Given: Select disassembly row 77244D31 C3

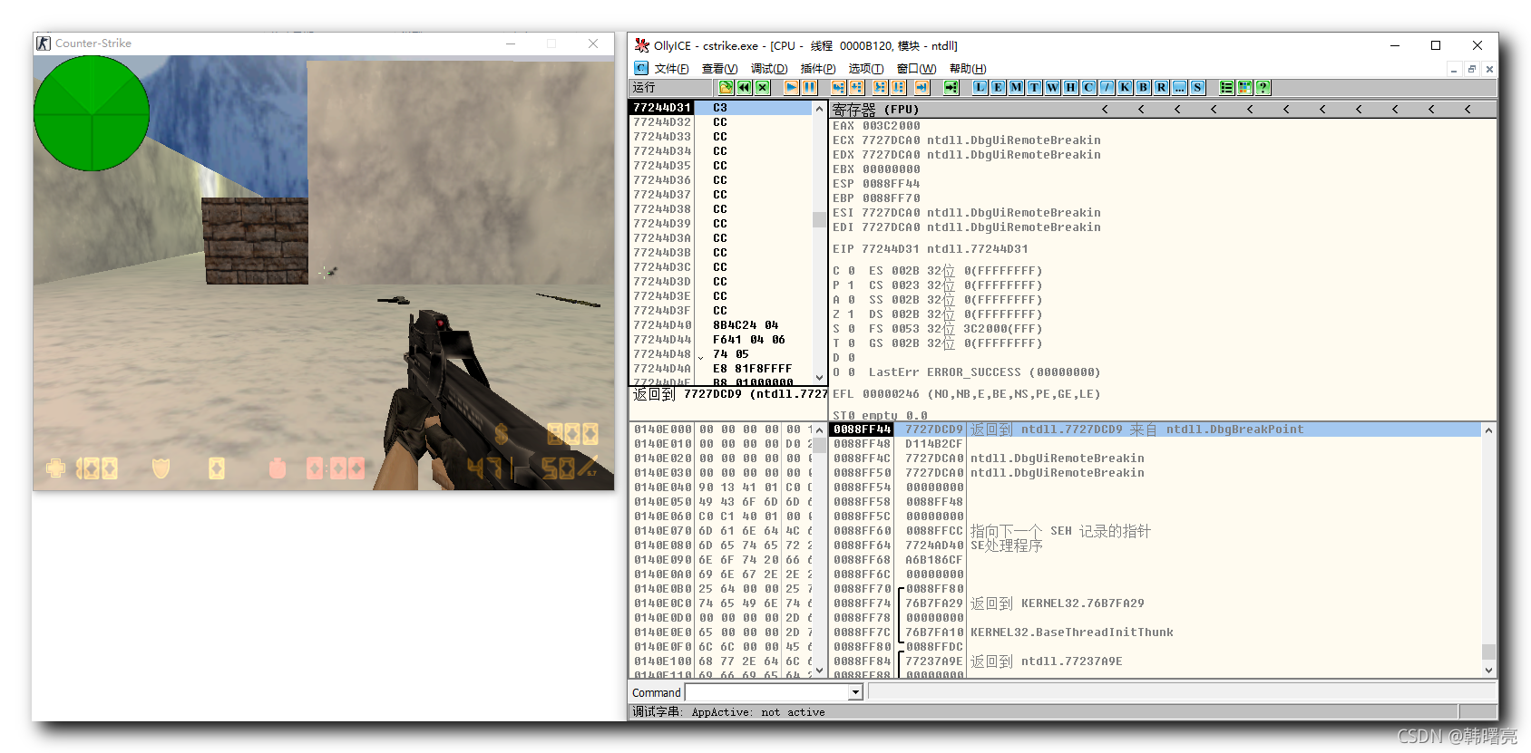Looking at the screenshot, I should click(721, 108).
